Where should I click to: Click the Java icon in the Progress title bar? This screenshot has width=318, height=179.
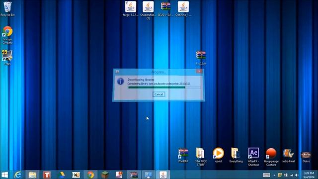coord(117,72)
